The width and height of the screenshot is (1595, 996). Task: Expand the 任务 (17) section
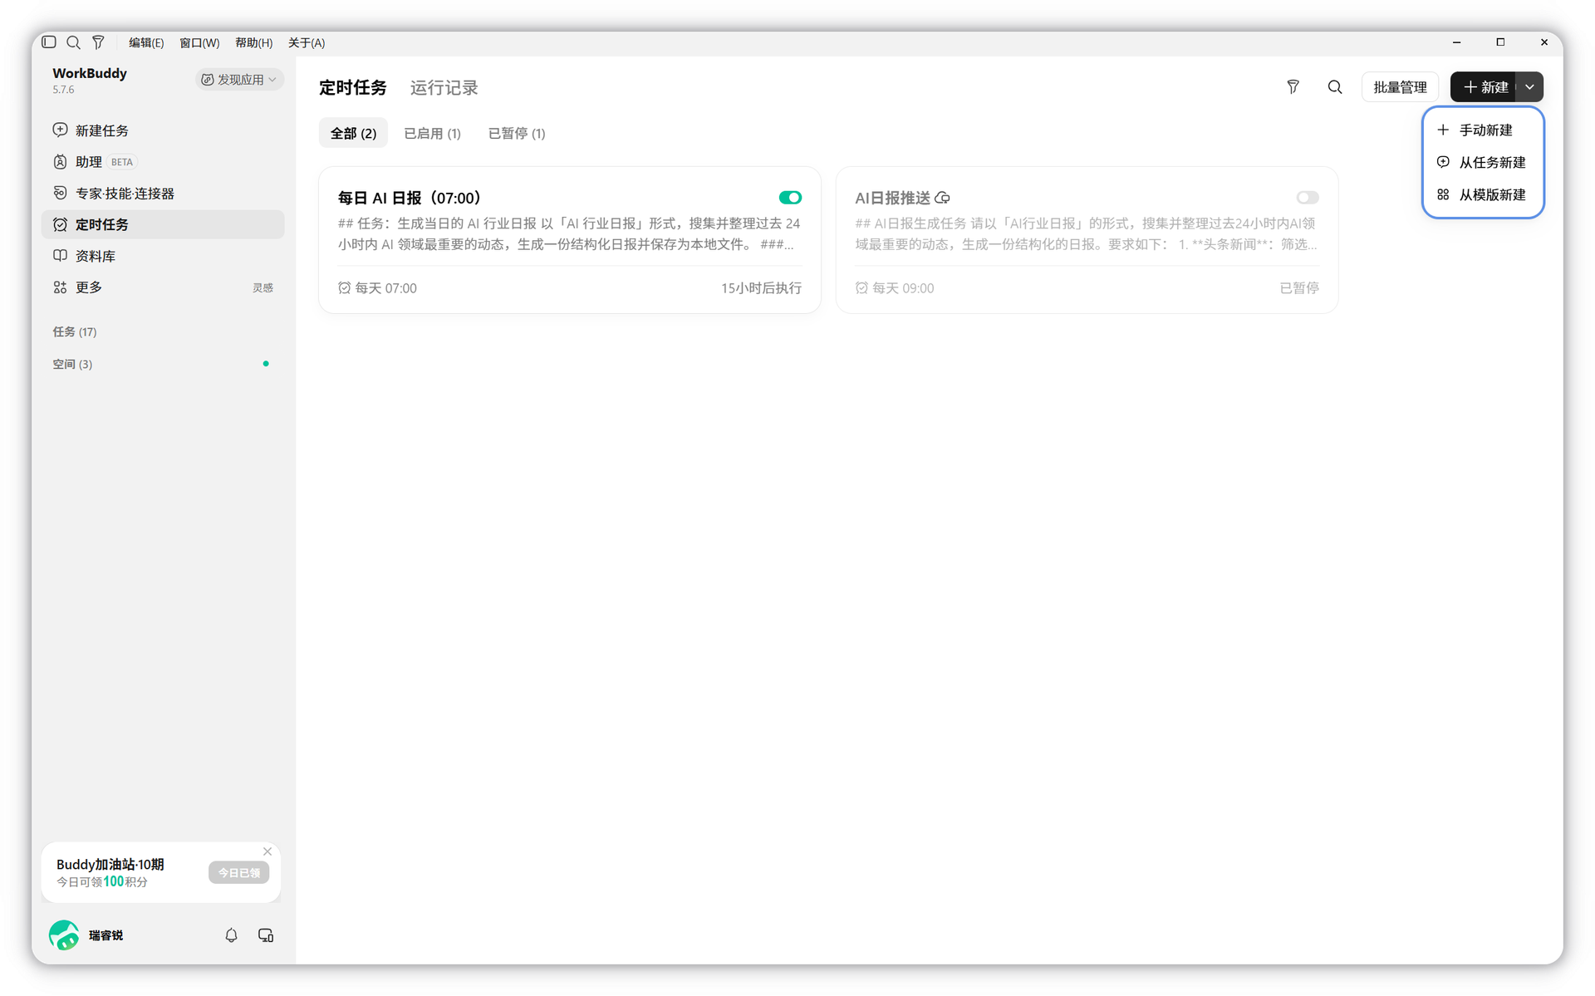[x=75, y=331]
